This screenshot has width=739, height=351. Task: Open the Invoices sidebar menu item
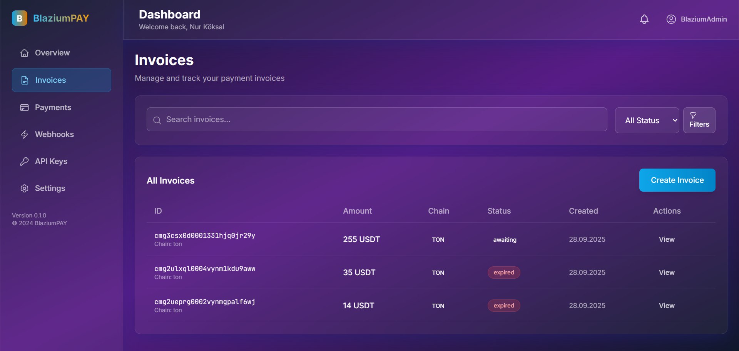pyautogui.click(x=62, y=80)
